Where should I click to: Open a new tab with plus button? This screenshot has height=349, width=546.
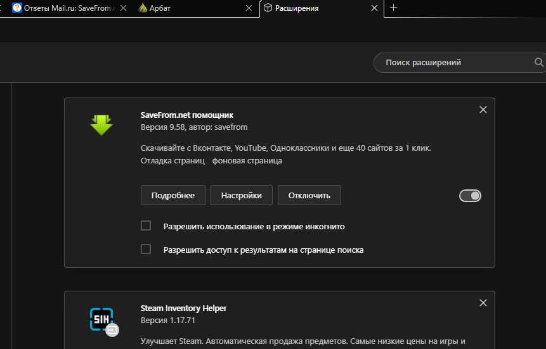click(x=393, y=8)
